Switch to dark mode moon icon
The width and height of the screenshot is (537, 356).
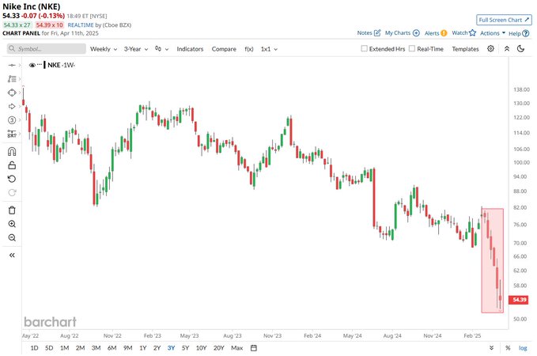(520, 49)
